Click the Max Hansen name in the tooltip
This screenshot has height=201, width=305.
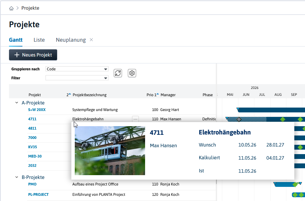click(x=163, y=145)
